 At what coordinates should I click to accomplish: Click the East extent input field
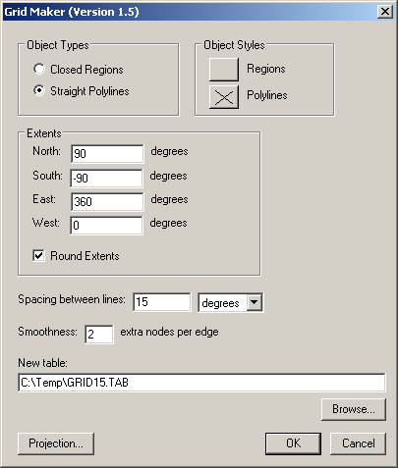(x=107, y=201)
